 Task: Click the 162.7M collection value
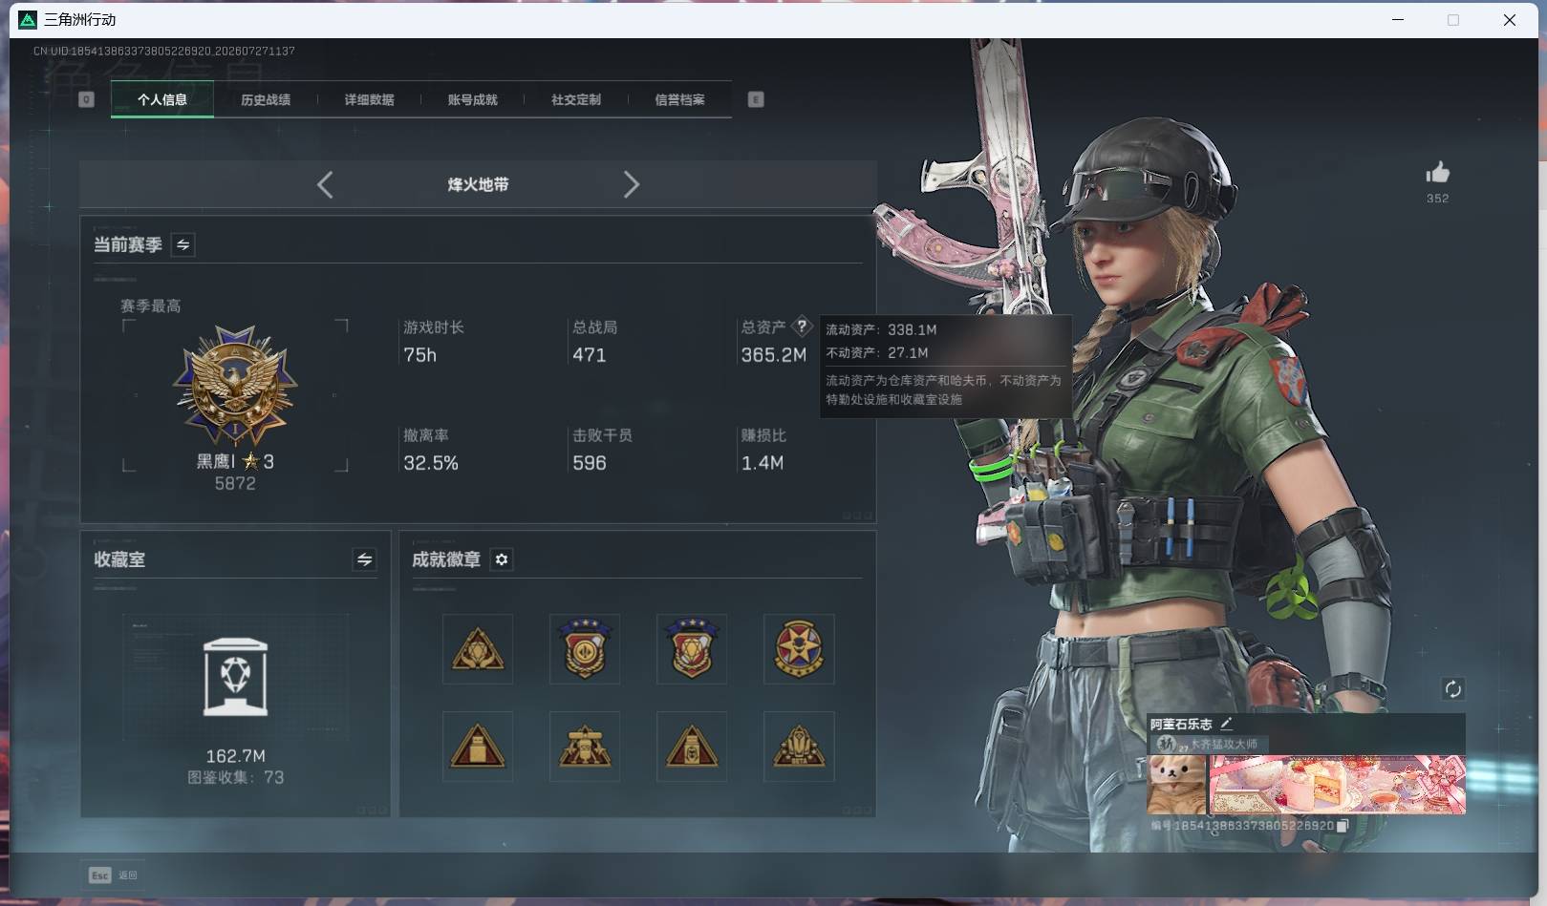coord(235,756)
